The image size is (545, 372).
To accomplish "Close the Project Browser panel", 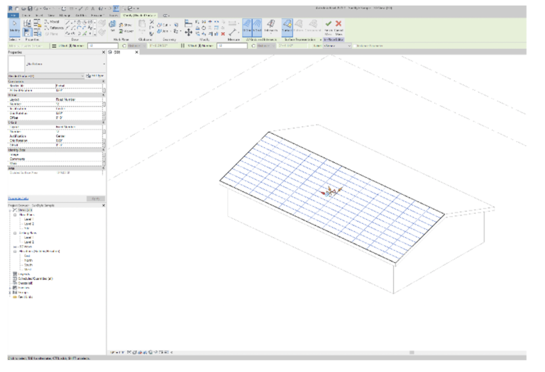I will point(103,205).
